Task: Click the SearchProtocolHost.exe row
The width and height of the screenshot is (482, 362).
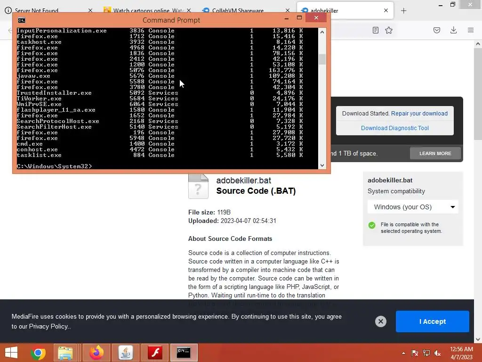Action: click(x=160, y=121)
